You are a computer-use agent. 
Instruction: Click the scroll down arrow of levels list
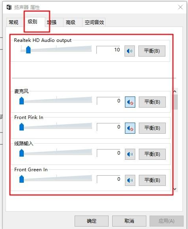(175, 189)
